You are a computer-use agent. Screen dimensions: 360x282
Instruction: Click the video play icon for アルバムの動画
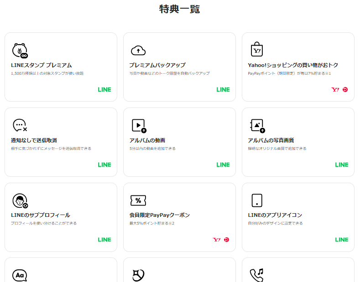tap(138, 125)
